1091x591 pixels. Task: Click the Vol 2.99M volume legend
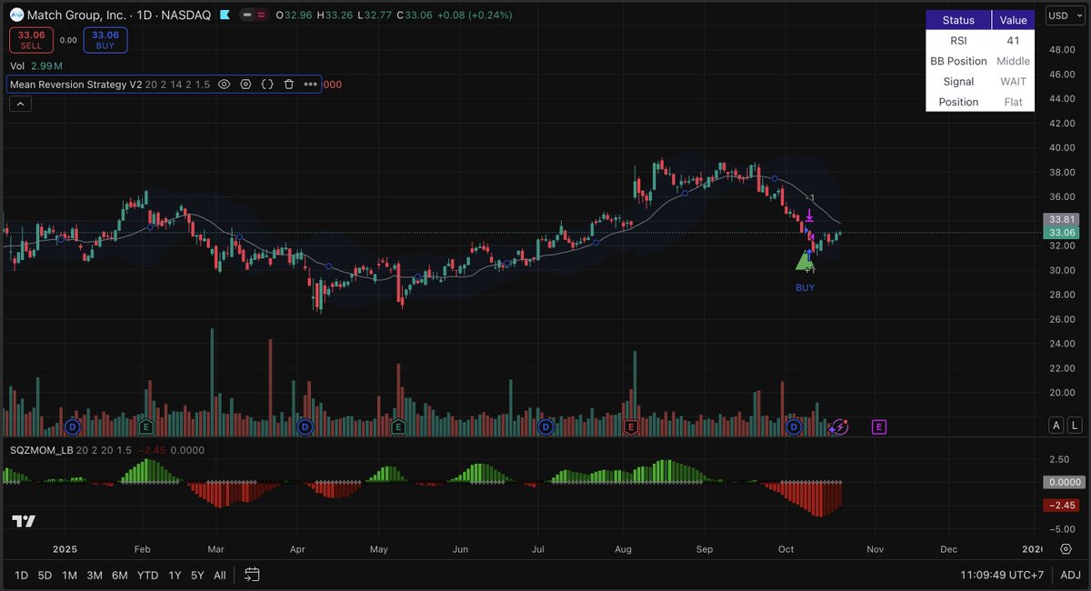[36, 65]
